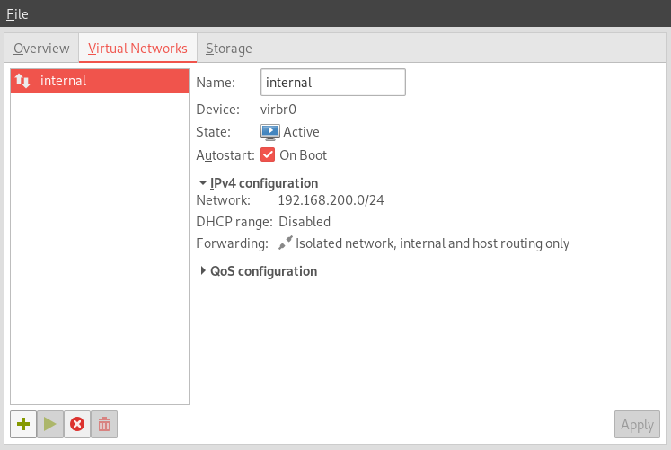This screenshot has height=450, width=671.
Task: Click the QoS configuration disclosure triangle
Action: [x=203, y=270]
